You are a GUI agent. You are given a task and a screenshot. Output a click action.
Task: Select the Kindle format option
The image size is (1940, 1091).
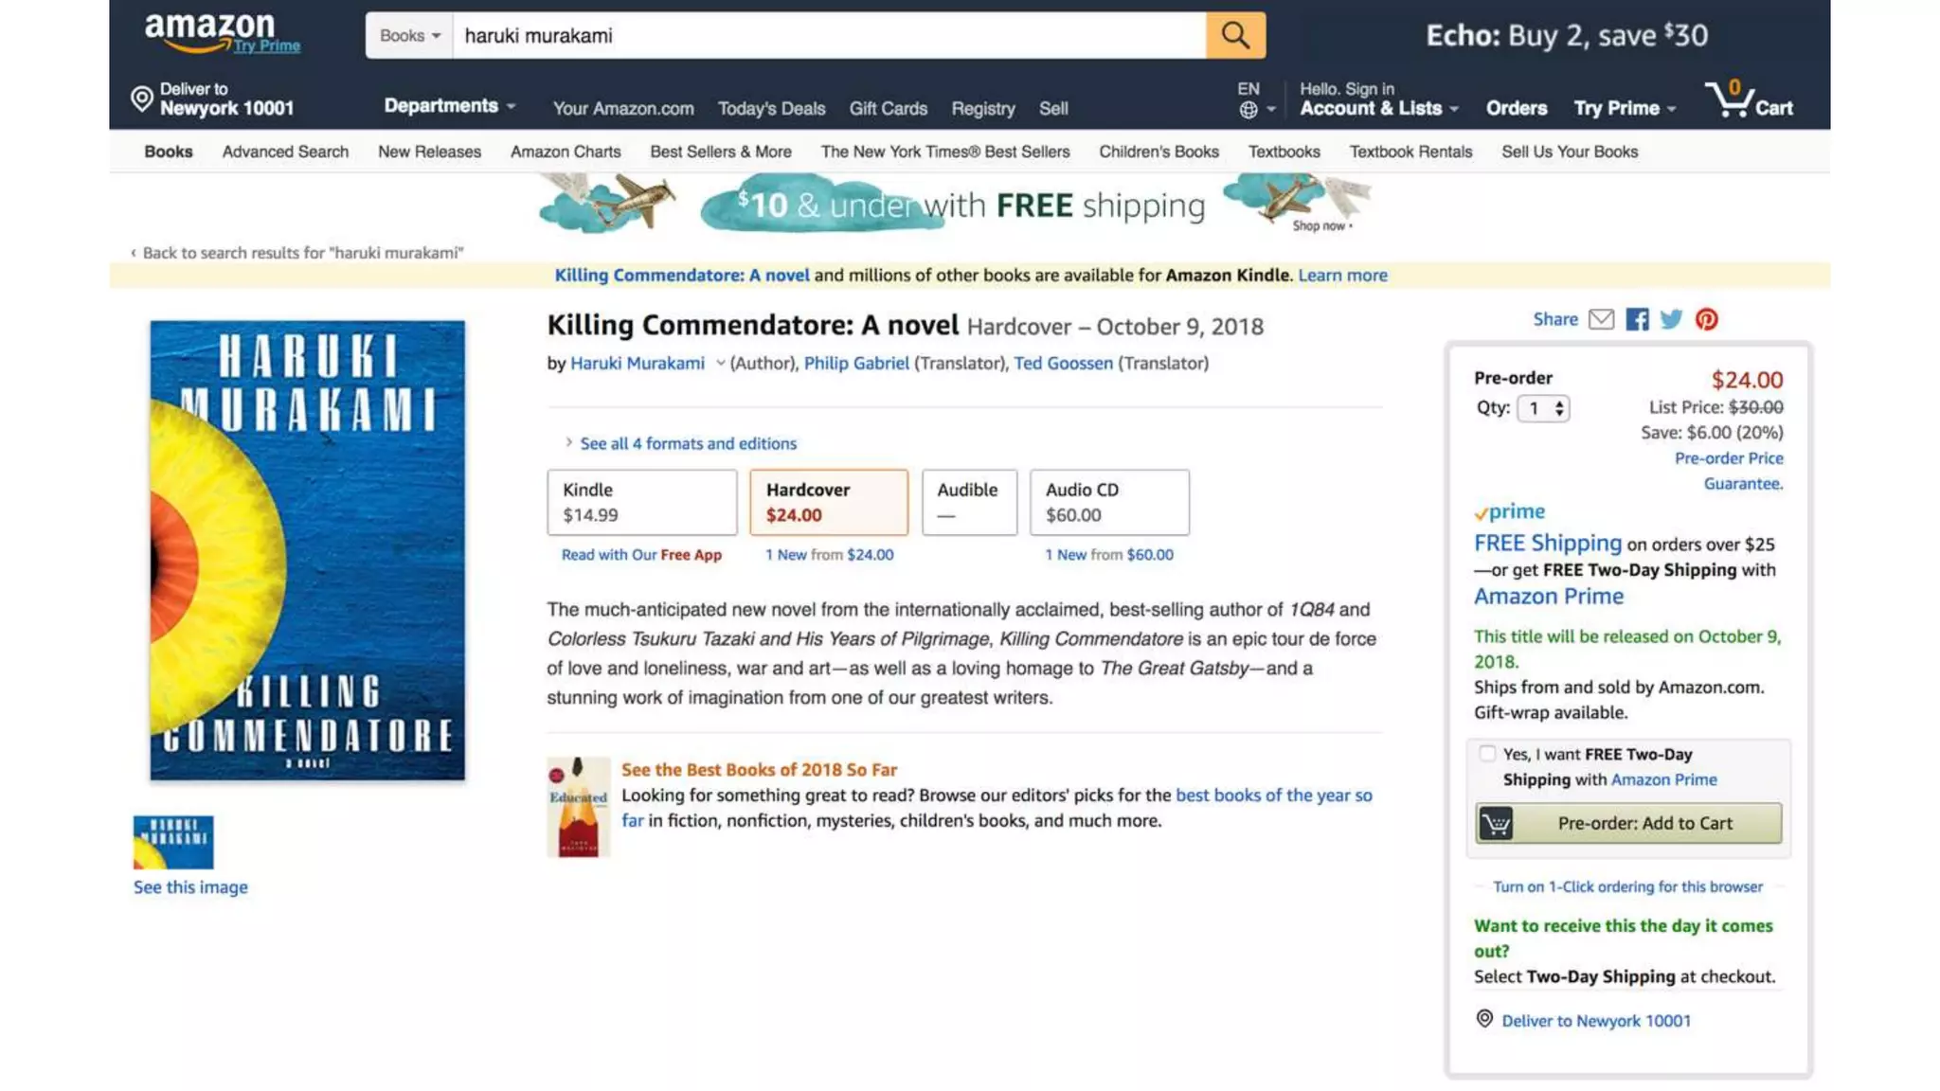coord(641,502)
